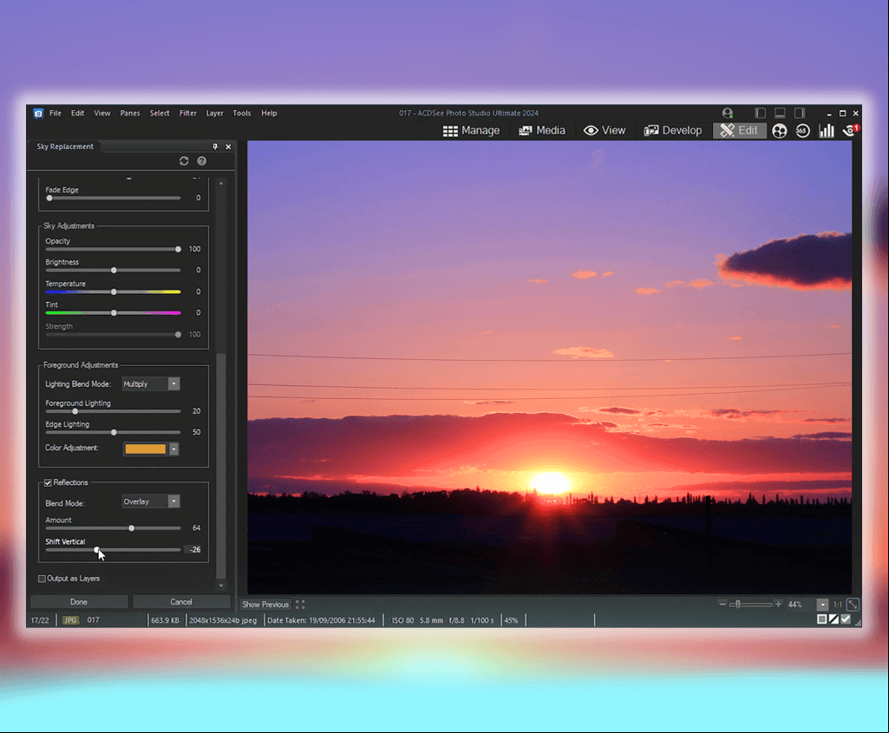The image size is (889, 733).
Task: Toggle the left pane layout icon
Action: 761,113
